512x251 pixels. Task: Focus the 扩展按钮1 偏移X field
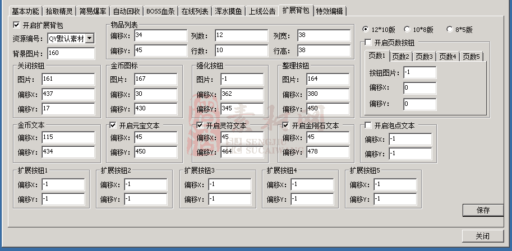pos(63,185)
